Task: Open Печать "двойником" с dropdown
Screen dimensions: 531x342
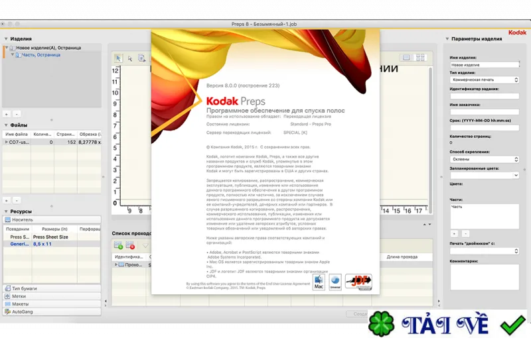Action: pos(485,251)
